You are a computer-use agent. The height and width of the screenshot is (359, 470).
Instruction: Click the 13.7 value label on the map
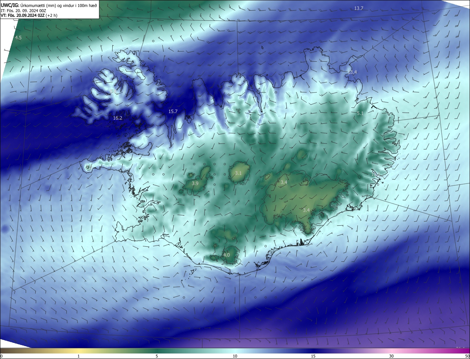(359, 8)
